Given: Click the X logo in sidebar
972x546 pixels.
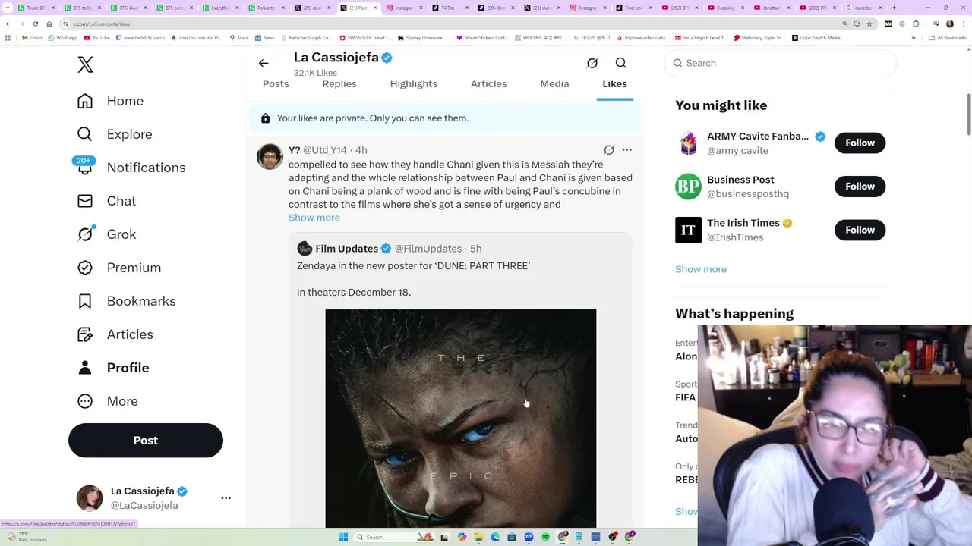Looking at the screenshot, I should click(x=85, y=64).
